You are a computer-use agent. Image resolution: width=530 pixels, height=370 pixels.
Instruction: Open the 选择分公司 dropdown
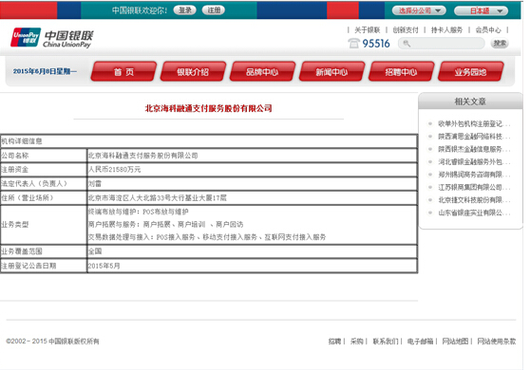[x=419, y=10]
